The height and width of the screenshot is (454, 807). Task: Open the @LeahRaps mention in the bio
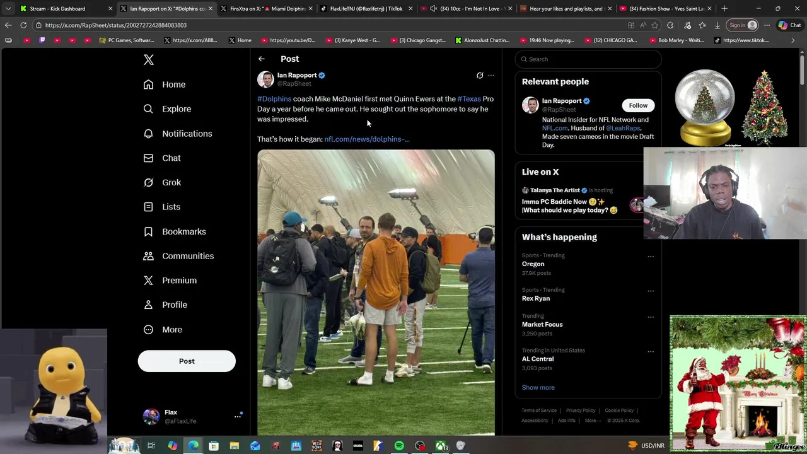pos(623,128)
